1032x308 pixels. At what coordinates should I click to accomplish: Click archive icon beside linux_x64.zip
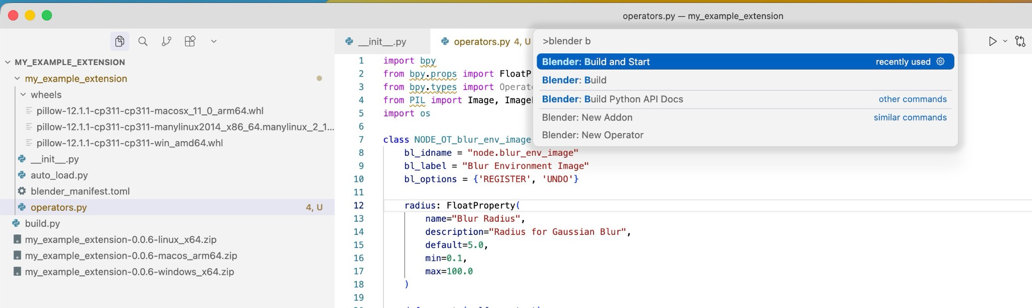click(x=17, y=239)
